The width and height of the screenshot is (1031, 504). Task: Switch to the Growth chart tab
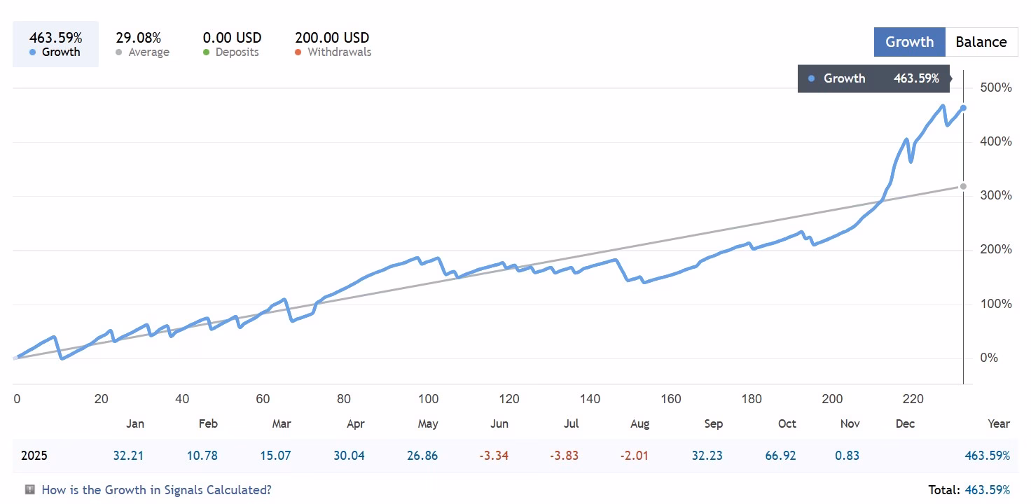(909, 42)
